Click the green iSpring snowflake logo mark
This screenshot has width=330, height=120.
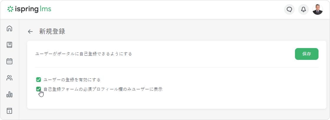click(10, 9)
